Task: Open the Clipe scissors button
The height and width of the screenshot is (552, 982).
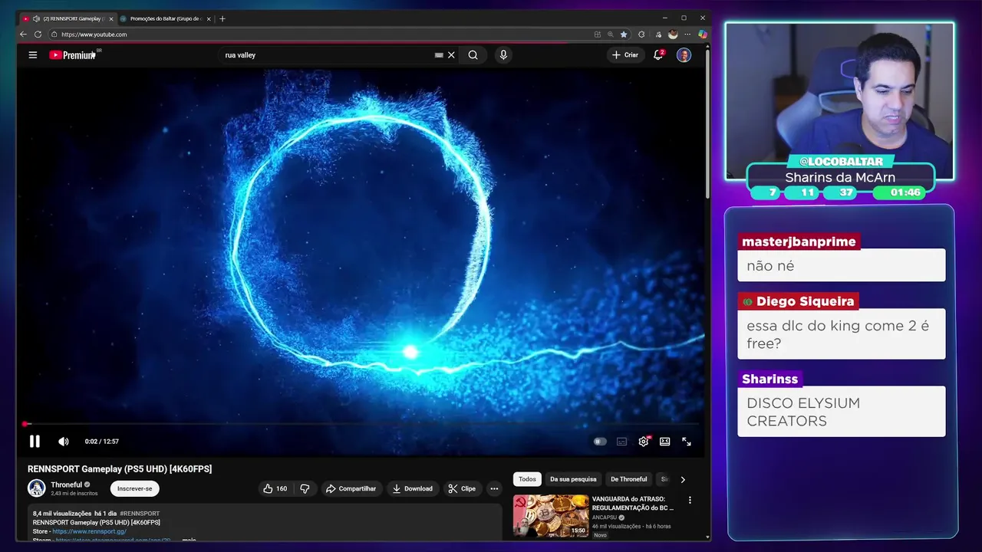Action: pyautogui.click(x=462, y=488)
